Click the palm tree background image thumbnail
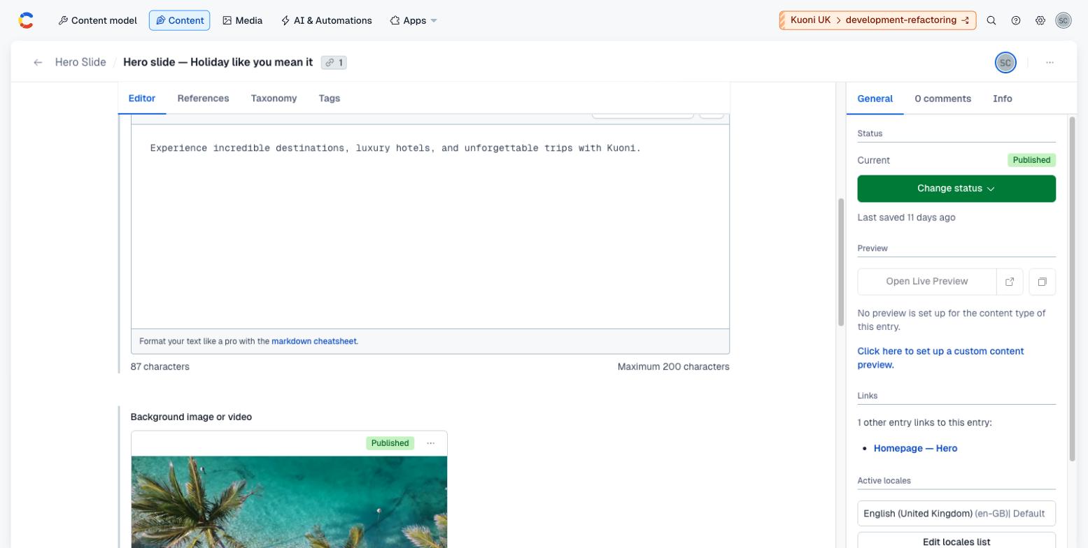Screen dimensions: 1088x548 [289, 502]
